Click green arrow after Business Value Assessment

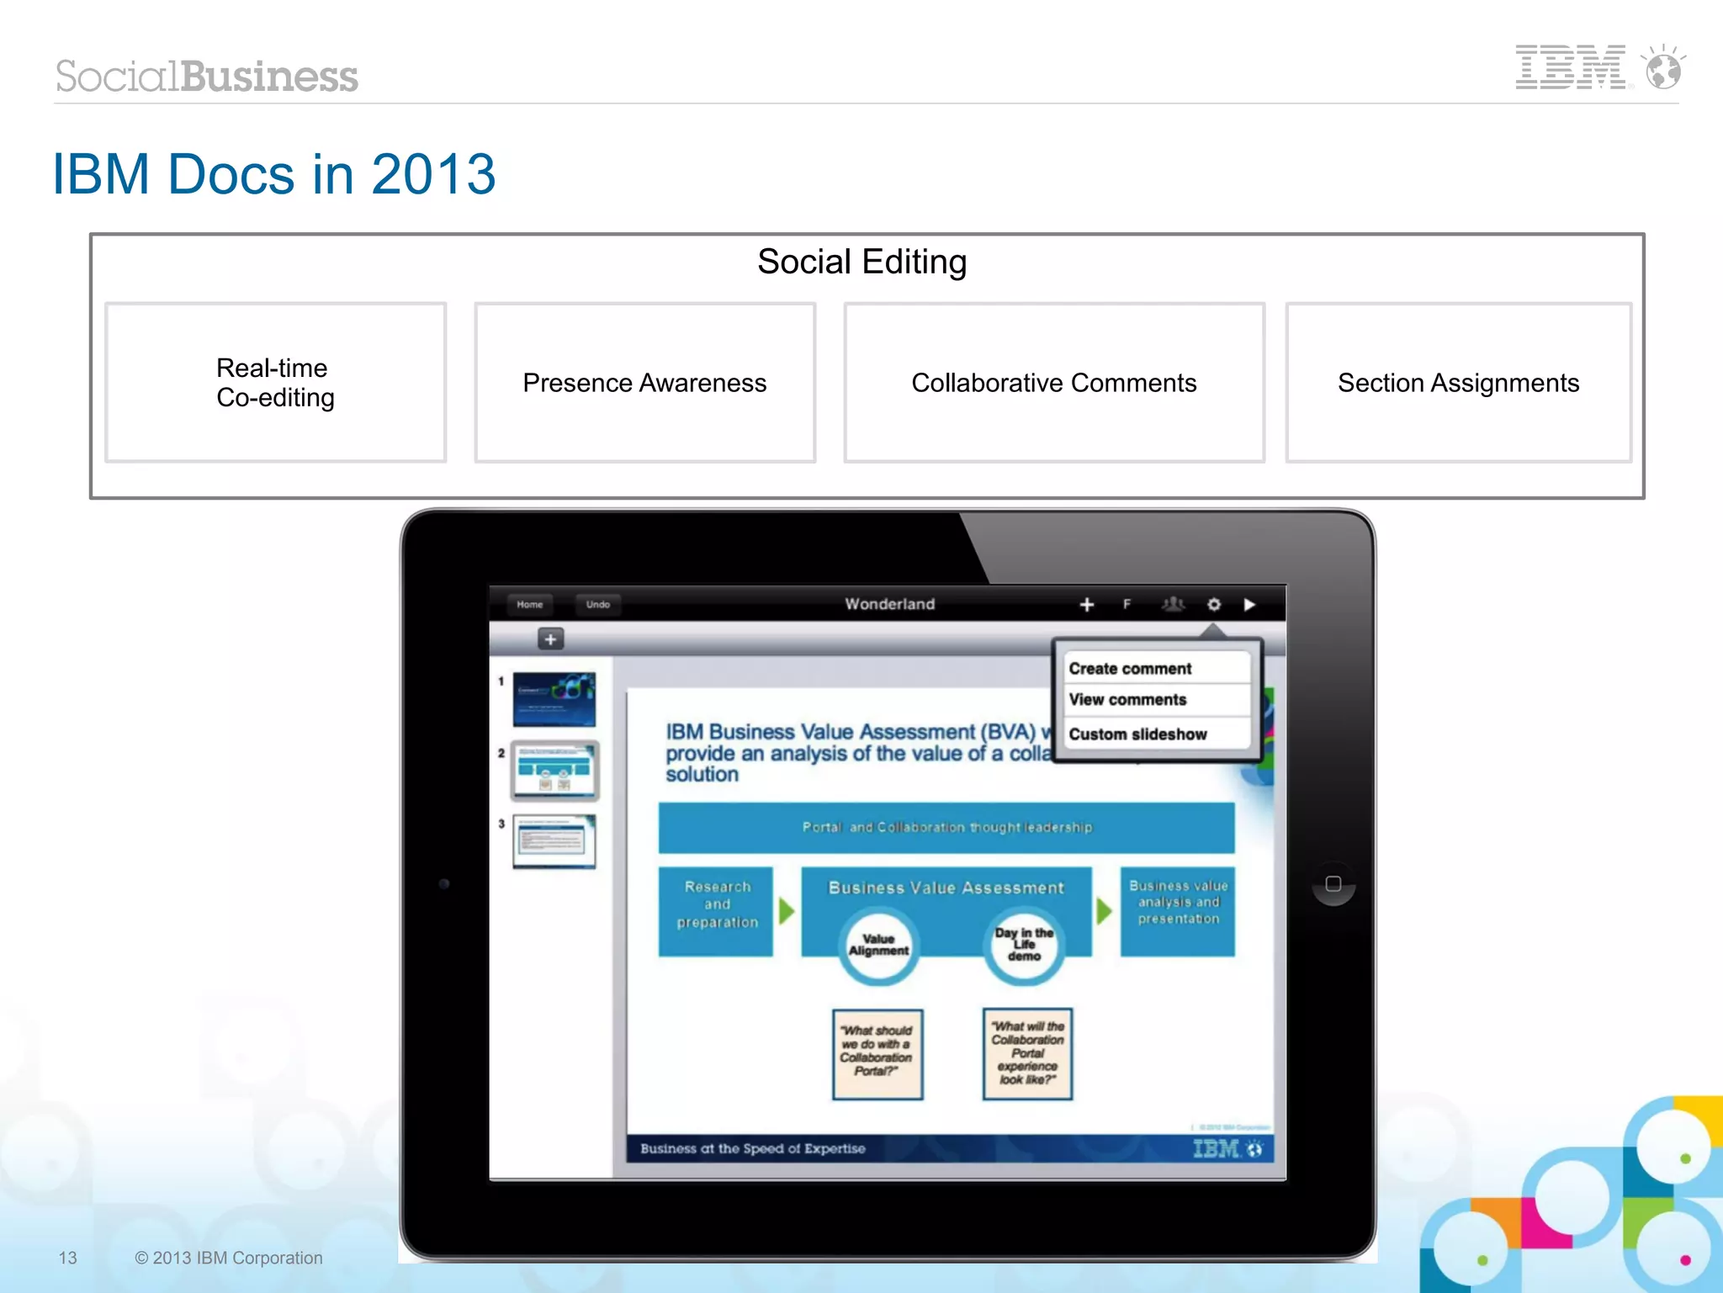pyautogui.click(x=1105, y=911)
